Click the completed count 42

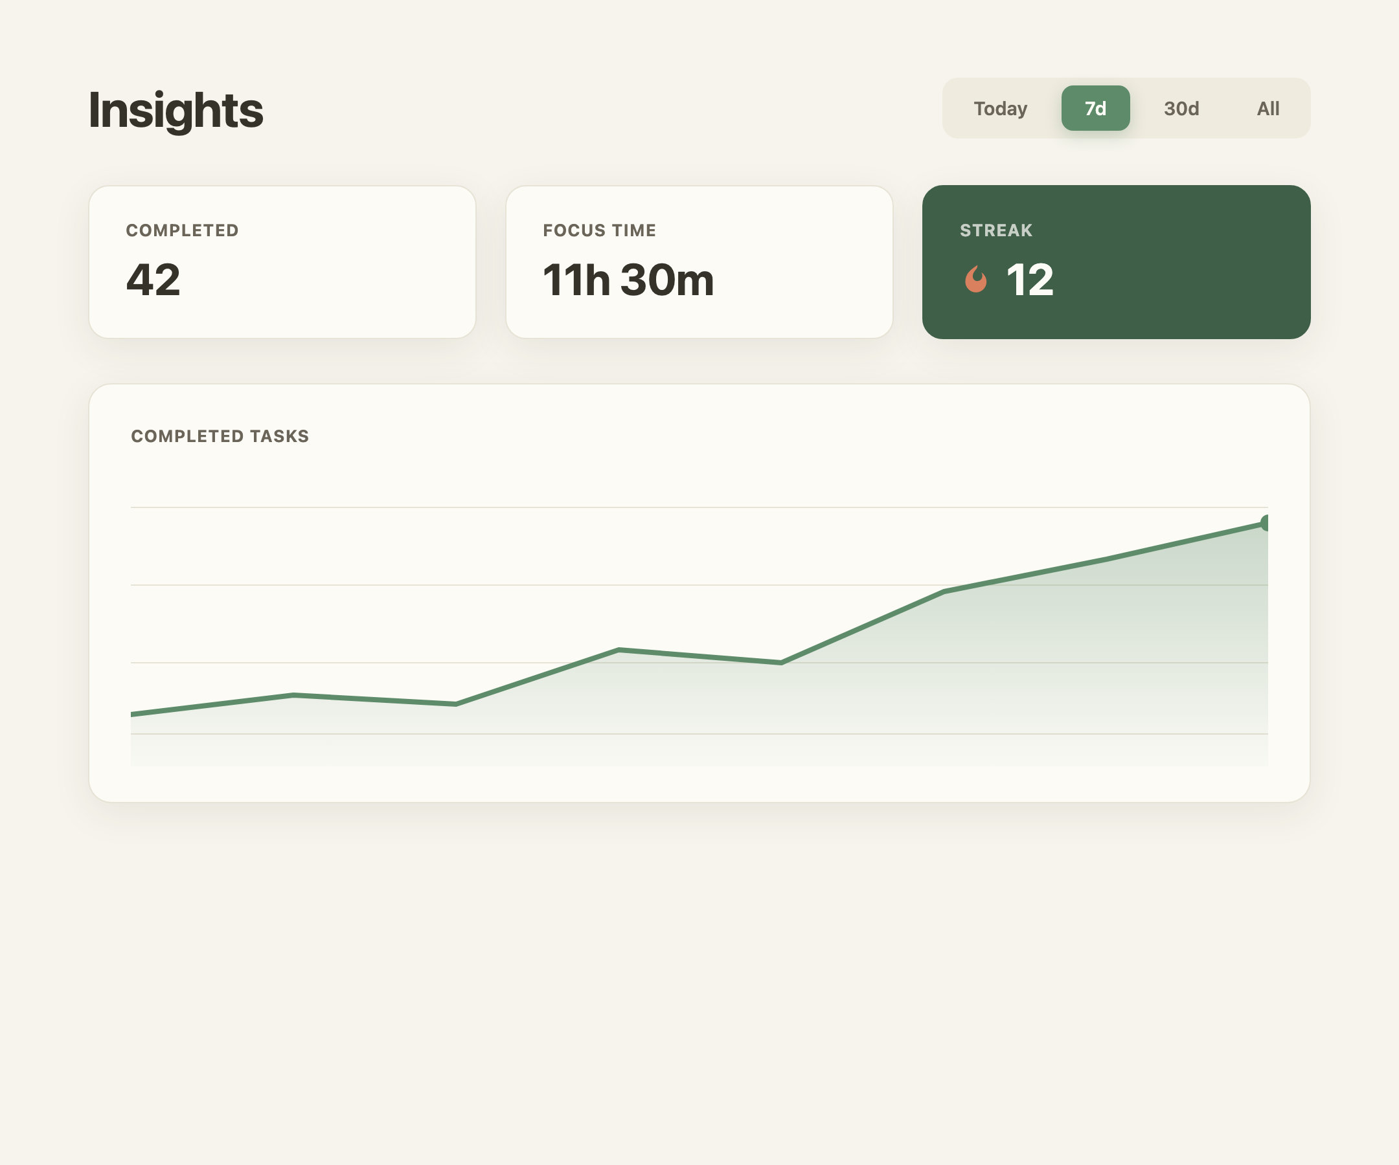click(154, 280)
